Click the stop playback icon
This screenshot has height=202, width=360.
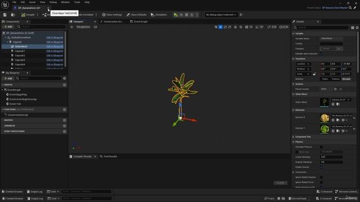click(186, 15)
